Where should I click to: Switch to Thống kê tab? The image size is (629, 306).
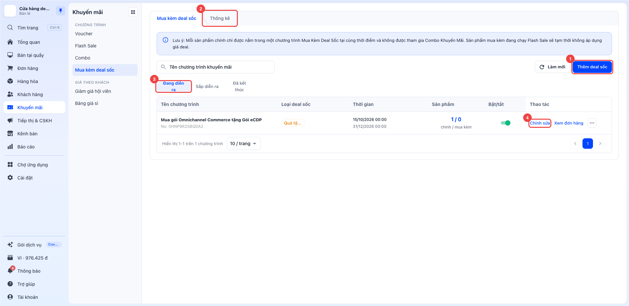[220, 18]
